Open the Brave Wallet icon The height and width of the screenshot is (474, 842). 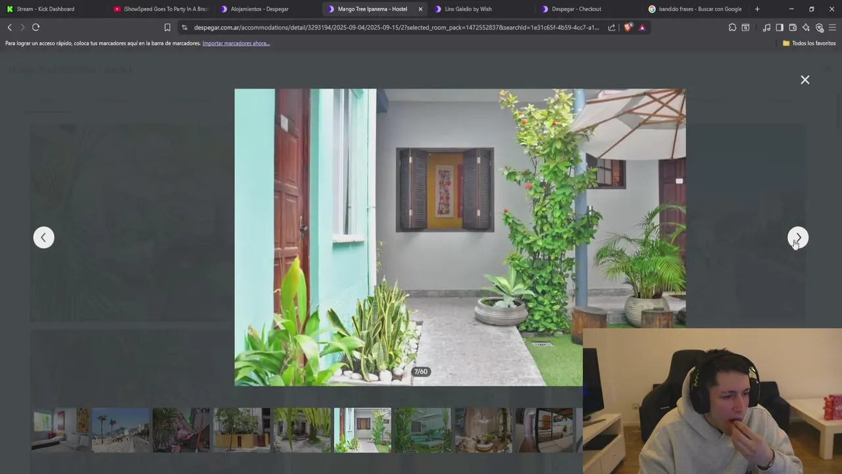click(x=793, y=28)
